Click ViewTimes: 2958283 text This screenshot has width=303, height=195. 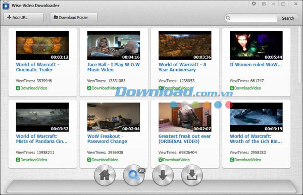pyautogui.click(x=248, y=153)
